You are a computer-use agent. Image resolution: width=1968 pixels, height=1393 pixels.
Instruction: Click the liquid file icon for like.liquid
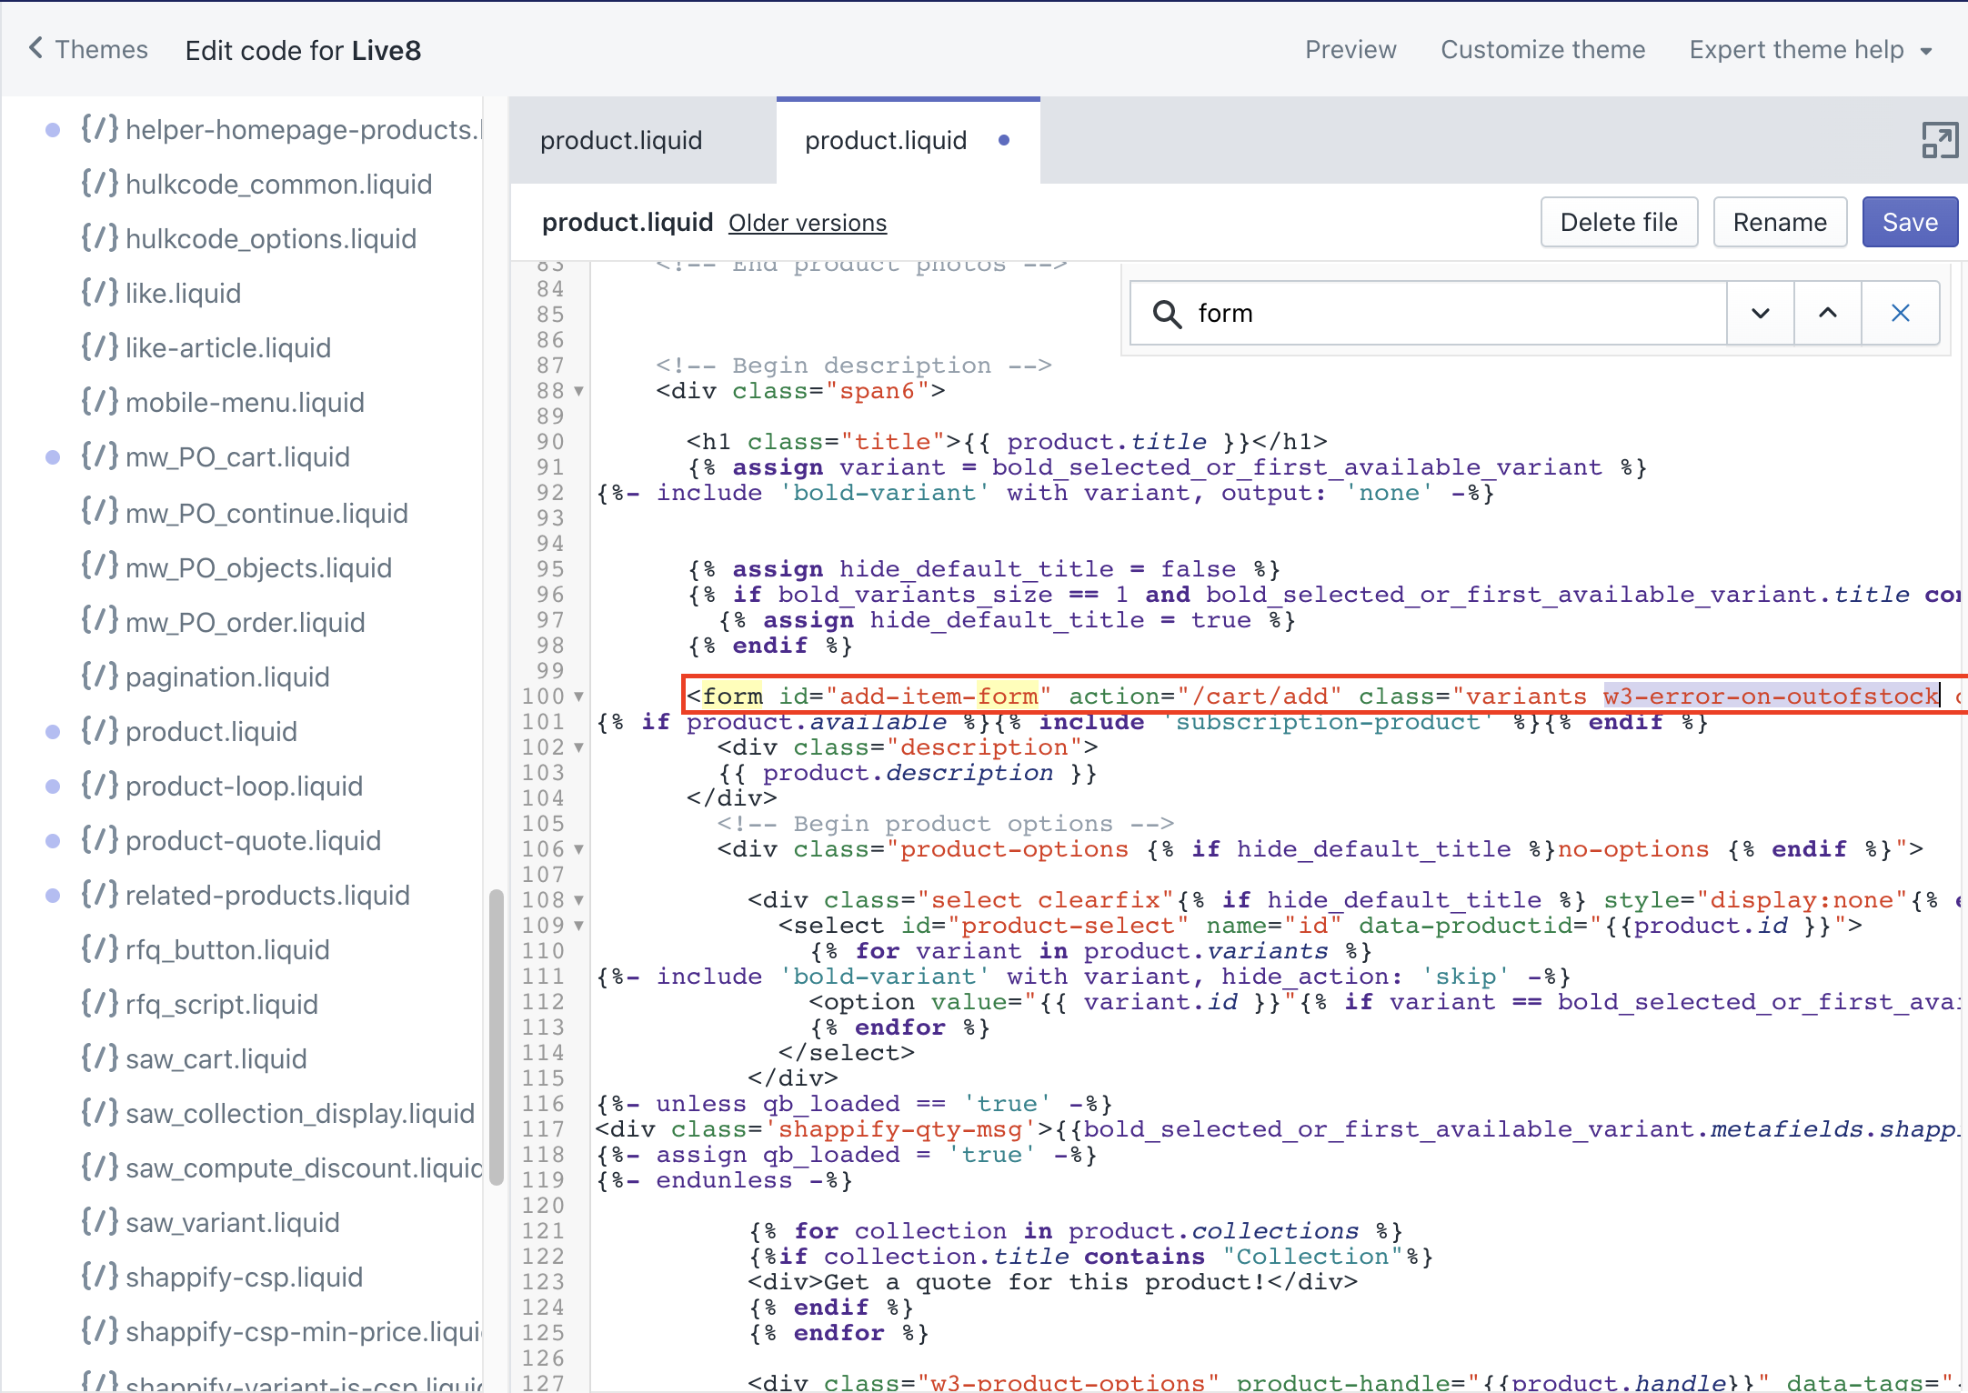[x=99, y=292]
